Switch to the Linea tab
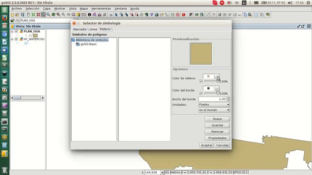Screen dimensions: 312x175 [x=93, y=29]
